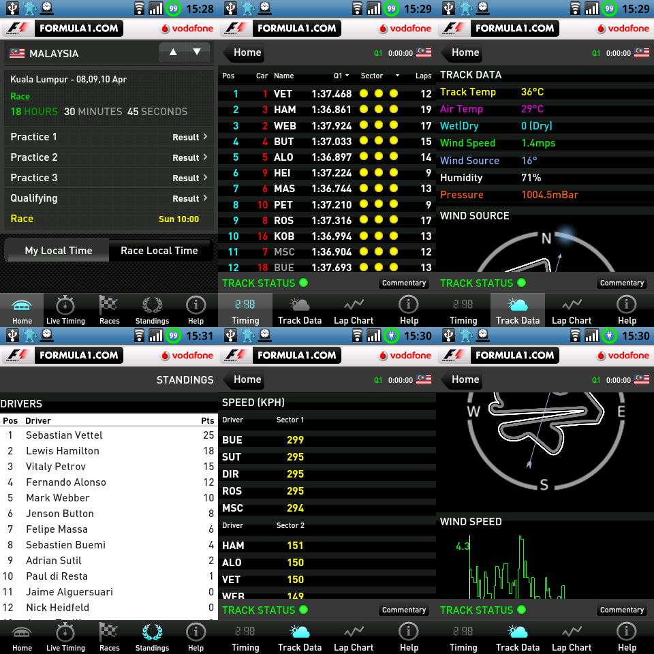Open Live Timing stopwatch on Malaysia schedule screen

(x=65, y=309)
